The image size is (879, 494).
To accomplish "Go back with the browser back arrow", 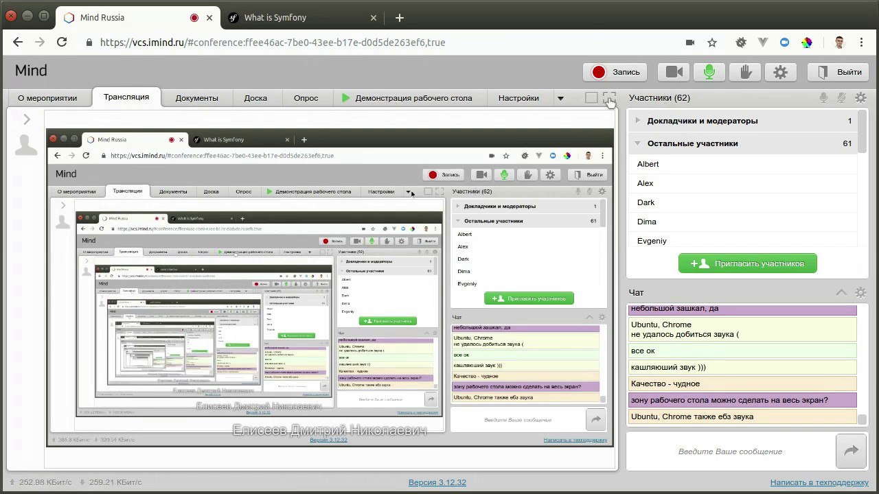I will click(18, 42).
